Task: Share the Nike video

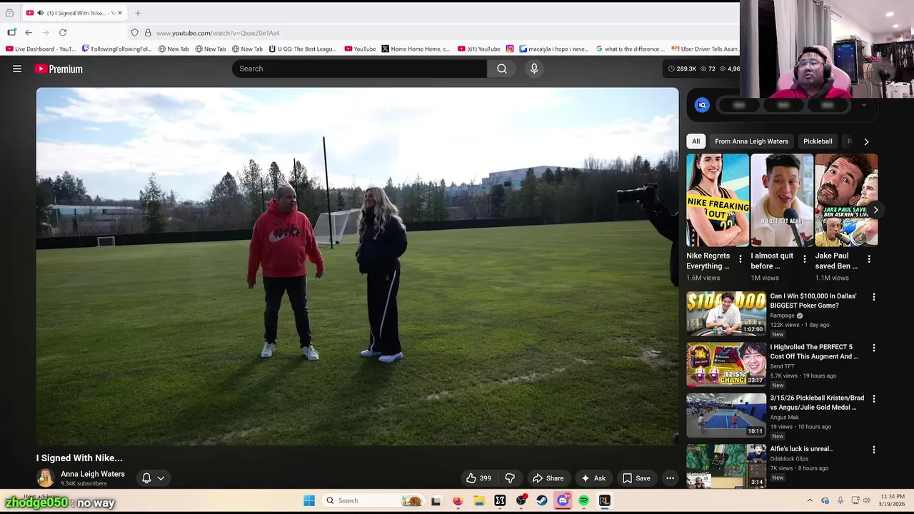Action: (x=548, y=478)
